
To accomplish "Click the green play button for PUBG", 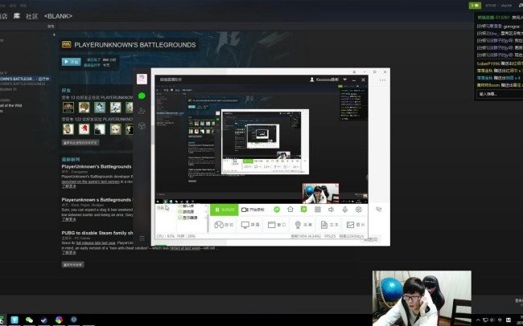I will [x=71, y=61].
